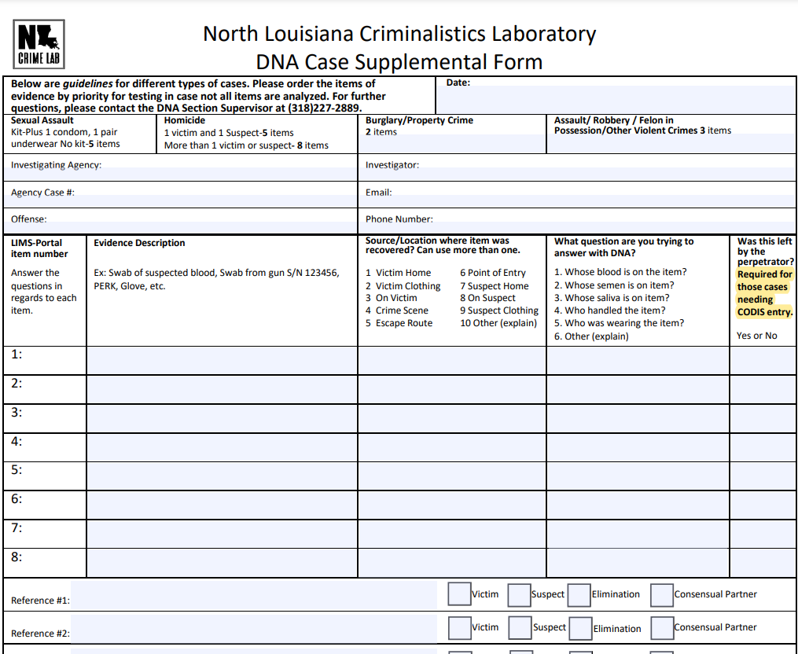
Task: Click Evidence Description field for item 7
Action: point(222,534)
